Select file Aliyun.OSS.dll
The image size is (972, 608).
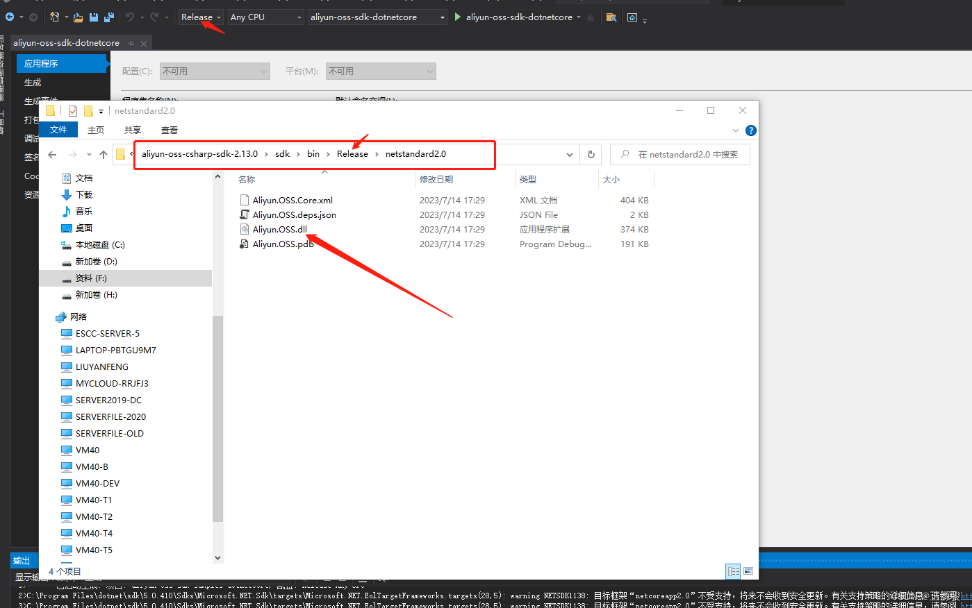280,229
